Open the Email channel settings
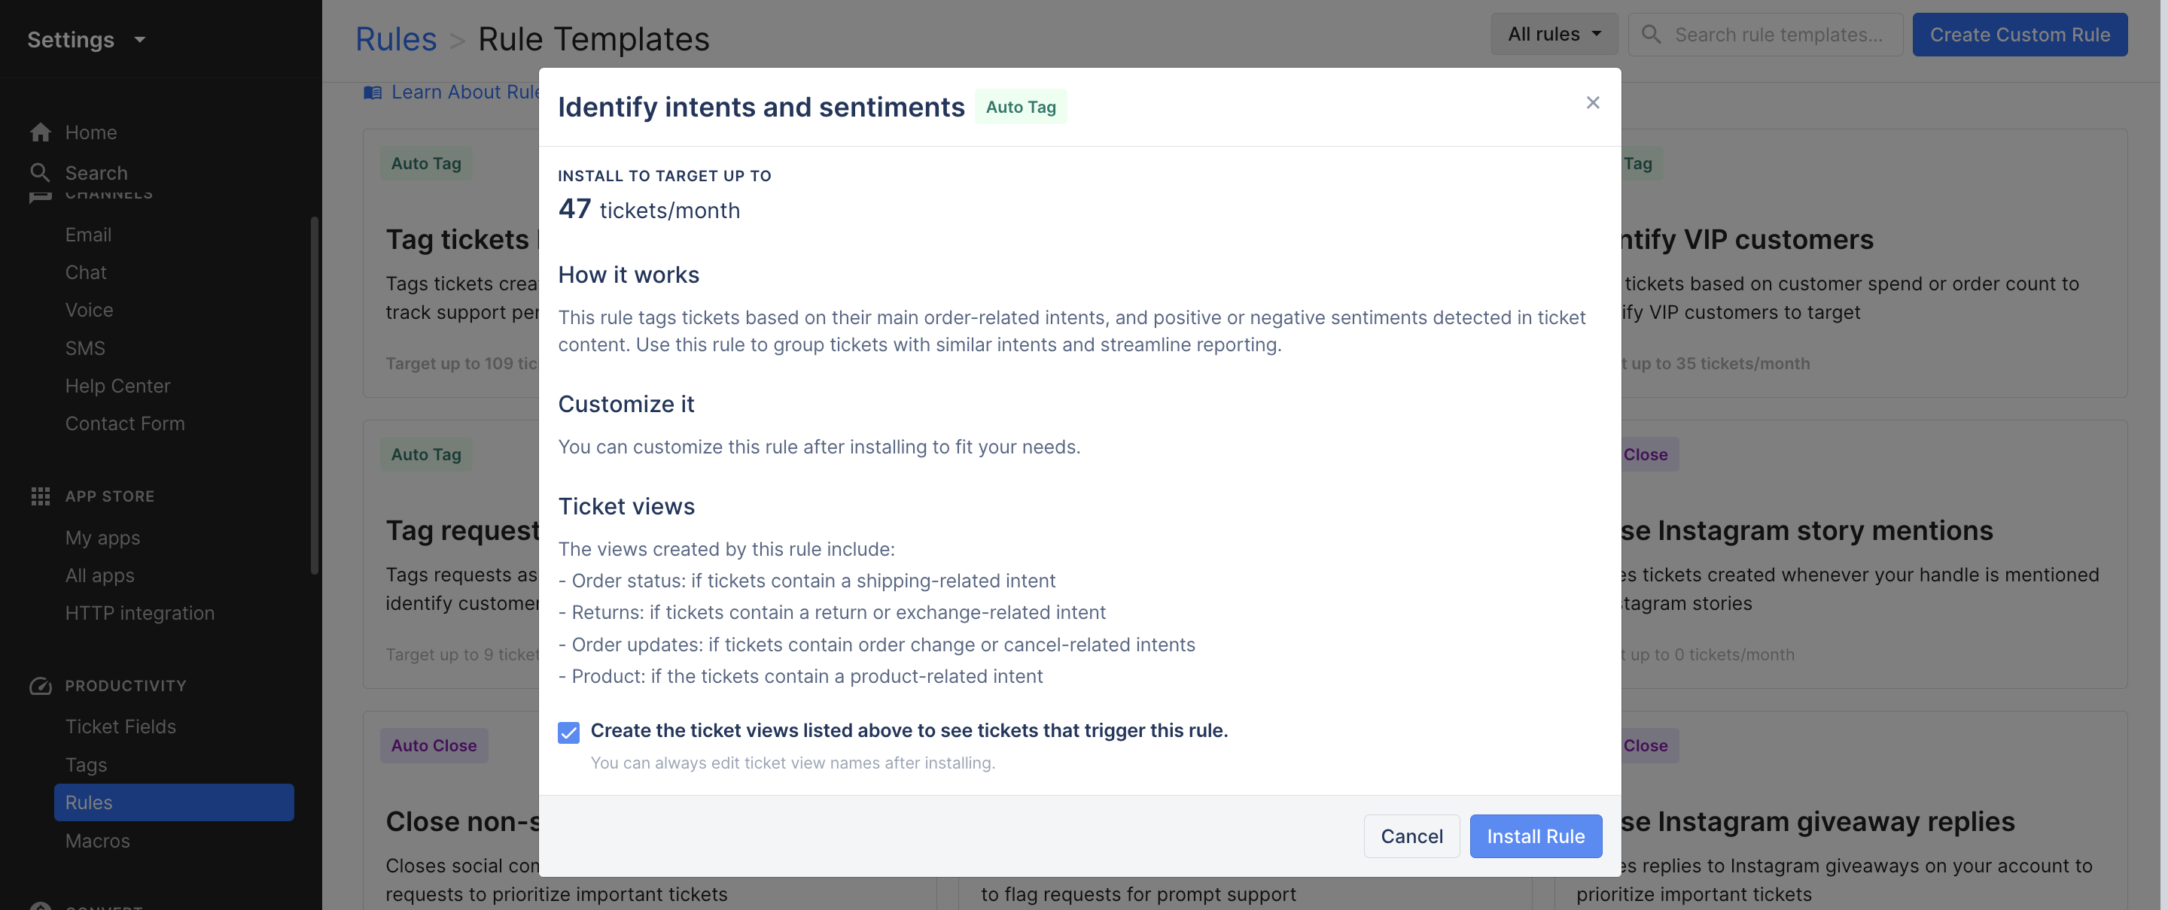 coord(88,235)
